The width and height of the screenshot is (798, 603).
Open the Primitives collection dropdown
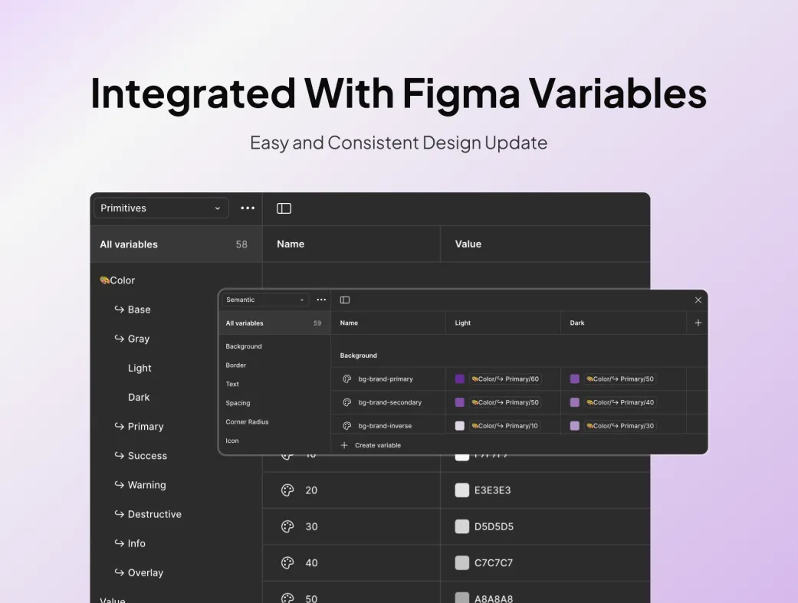tap(161, 208)
